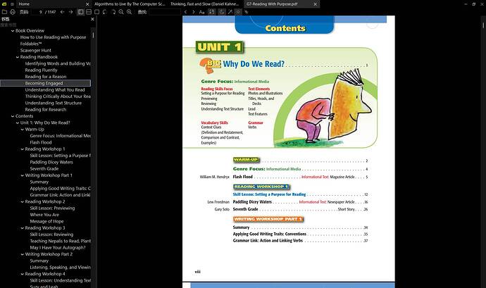This screenshot has height=288, width=486.
Task: Open the Flash Flood bookmark
Action: [x=41, y=143]
